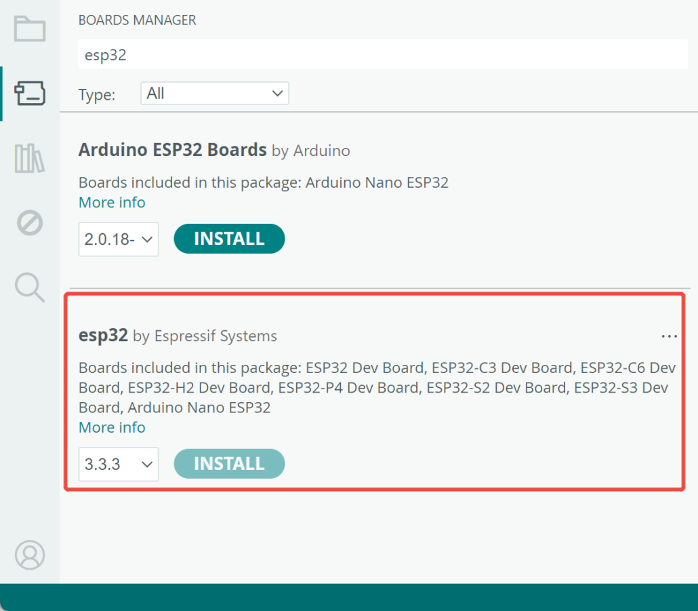Image resolution: width=698 pixels, height=611 pixels.
Task: Open the Arduino ESP32 Boards version dropdown
Action: [x=118, y=239]
